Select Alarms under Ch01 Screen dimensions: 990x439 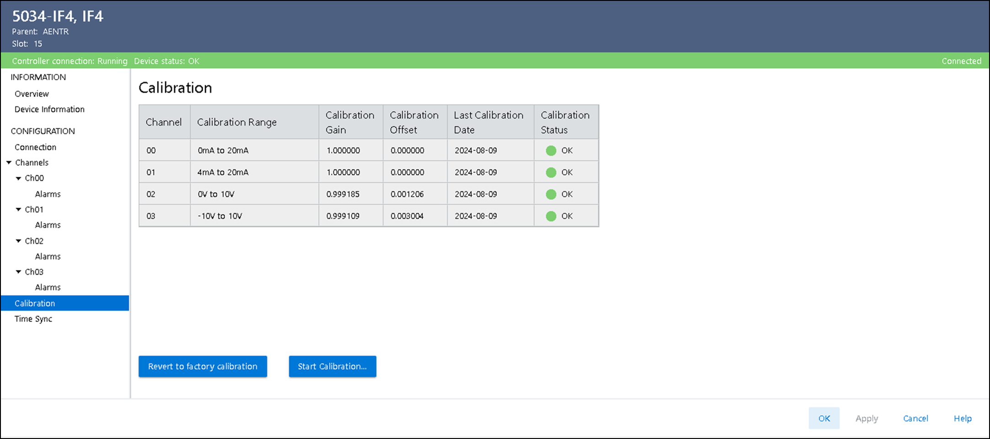[x=48, y=225]
